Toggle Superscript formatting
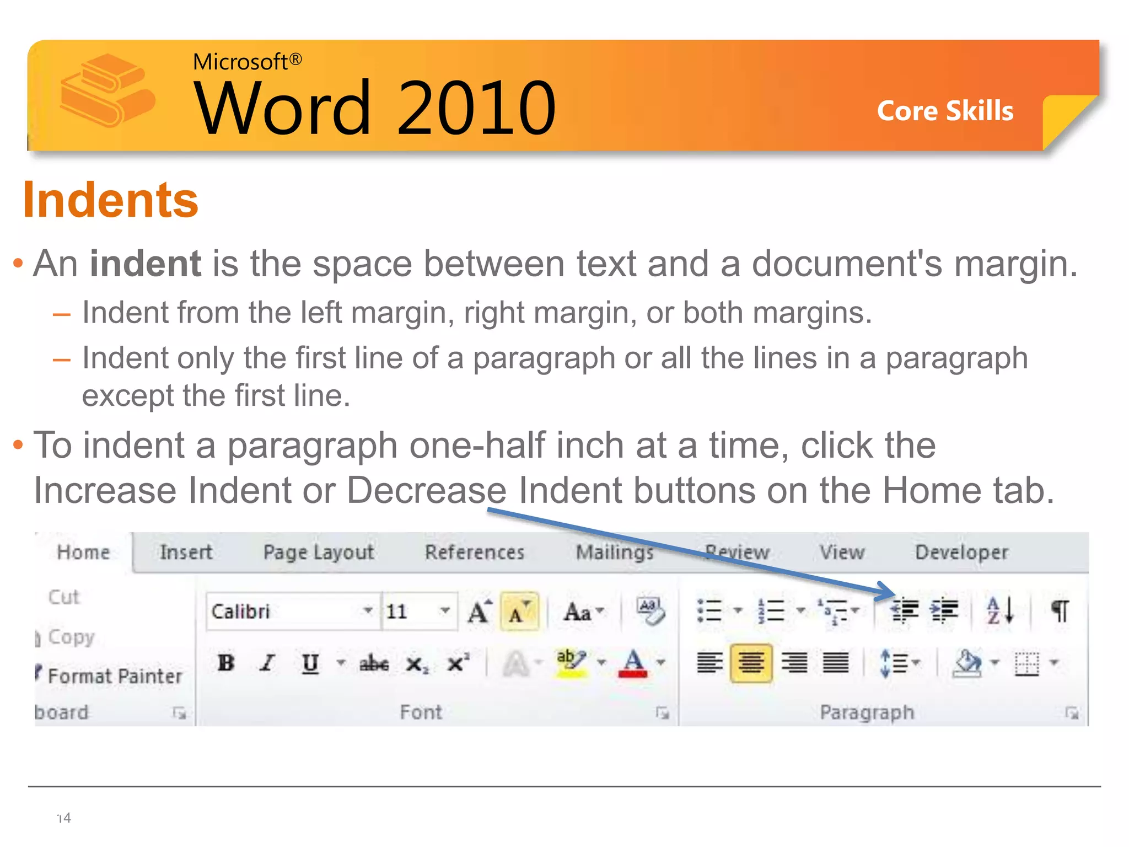The height and width of the screenshot is (847, 1129). pyautogui.click(x=458, y=662)
